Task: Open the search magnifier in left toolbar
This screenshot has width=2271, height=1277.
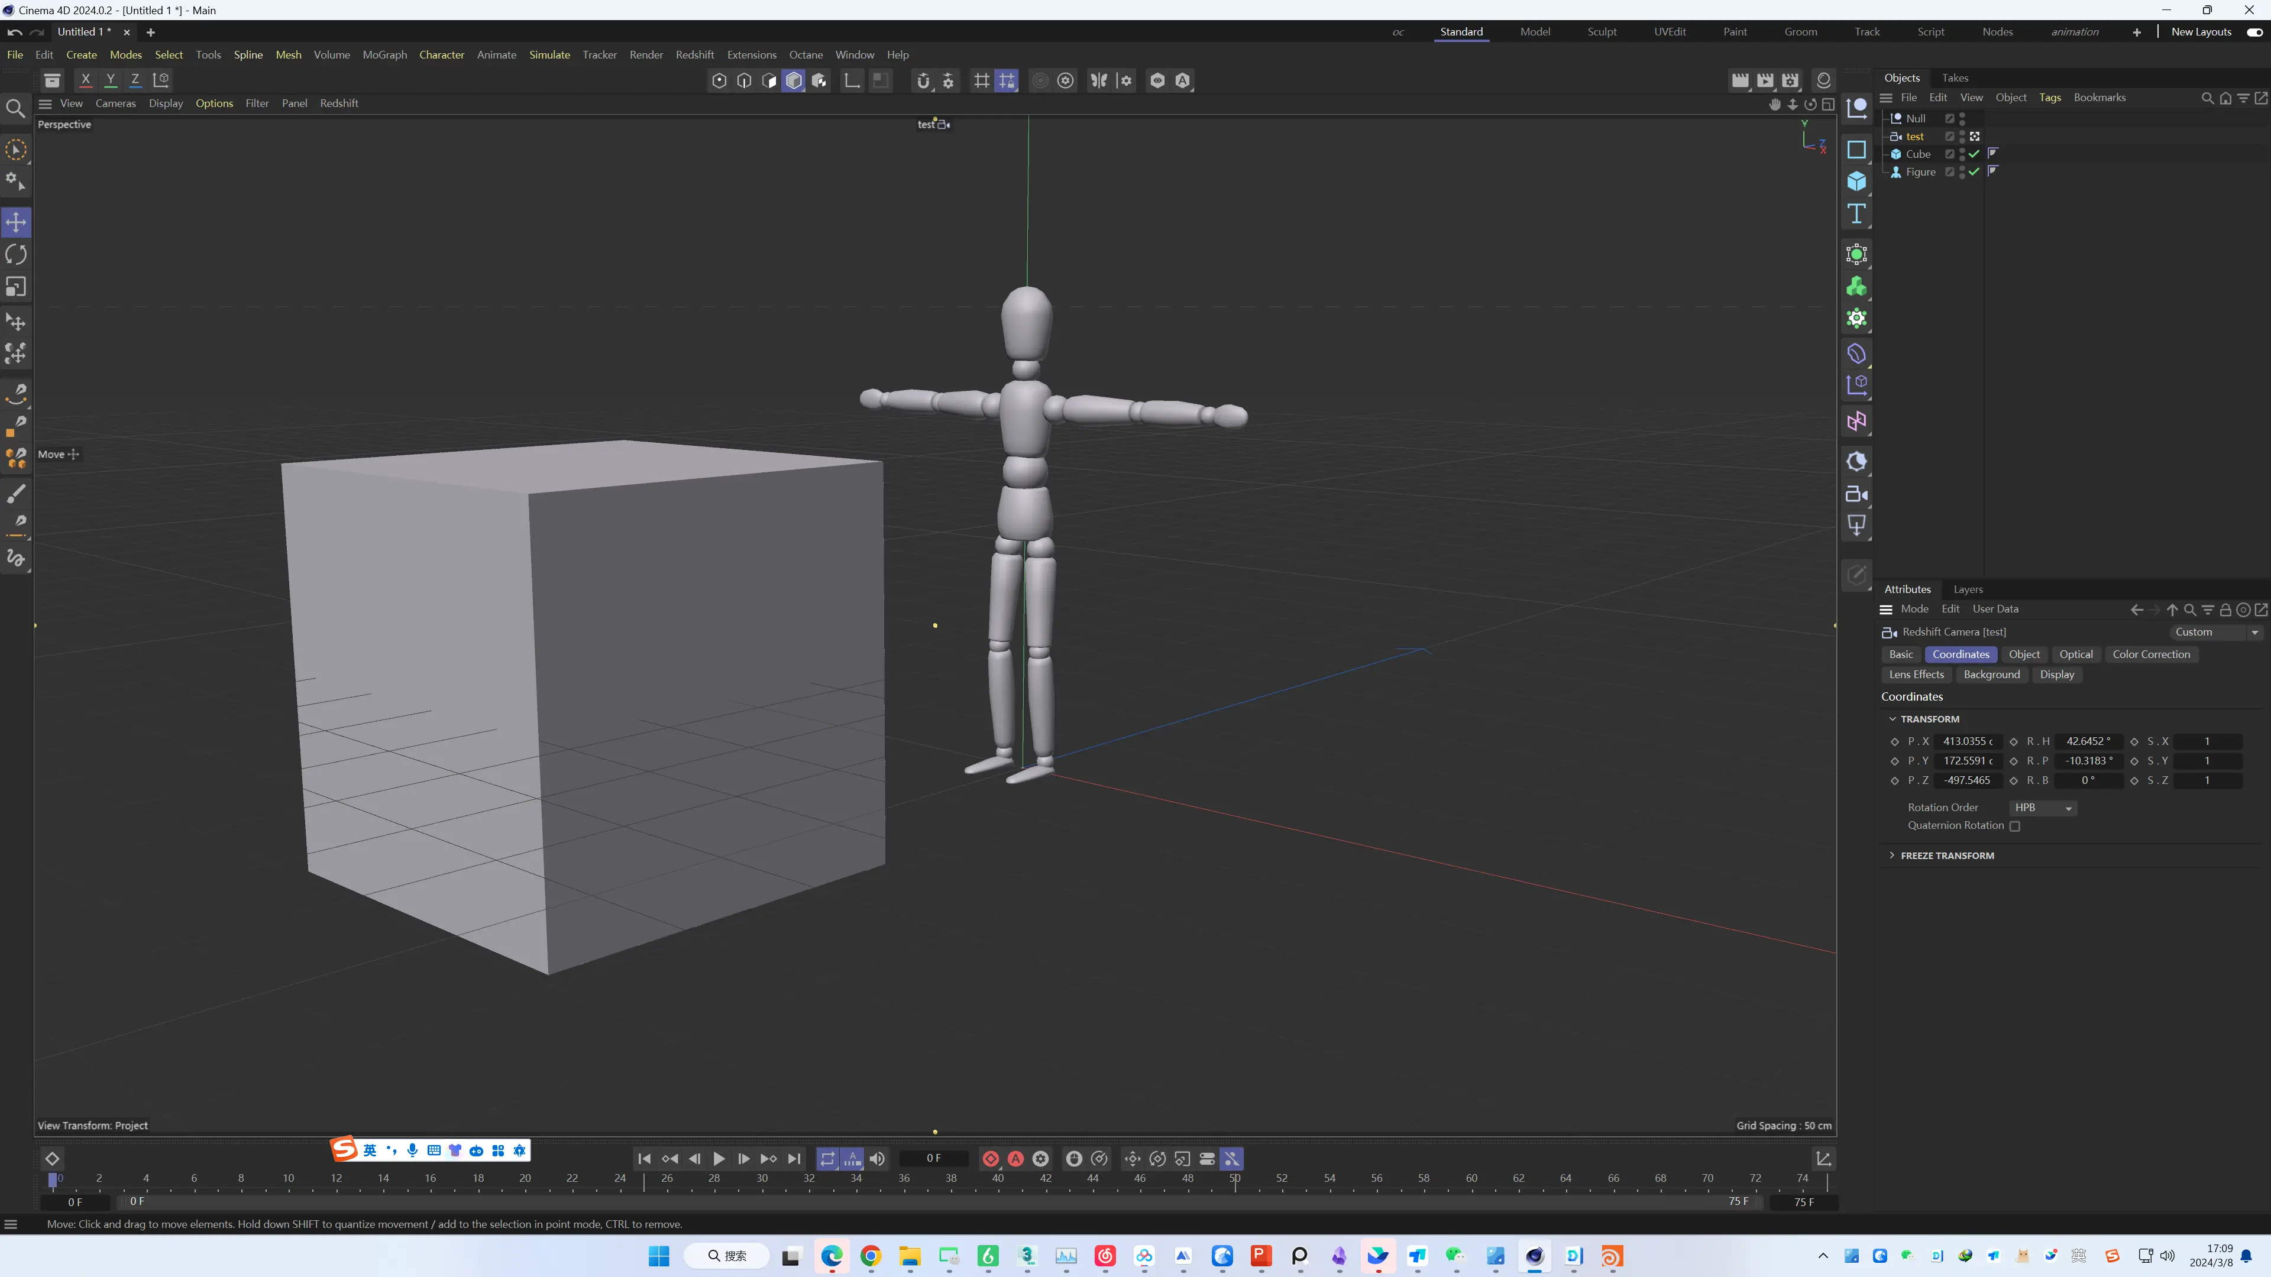Action: (16, 108)
